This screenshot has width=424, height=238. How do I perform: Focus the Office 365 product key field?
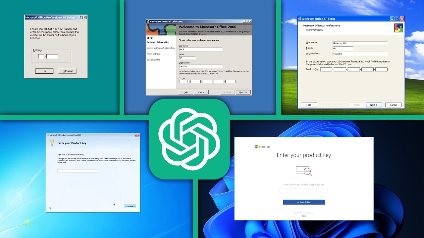[x=304, y=190]
